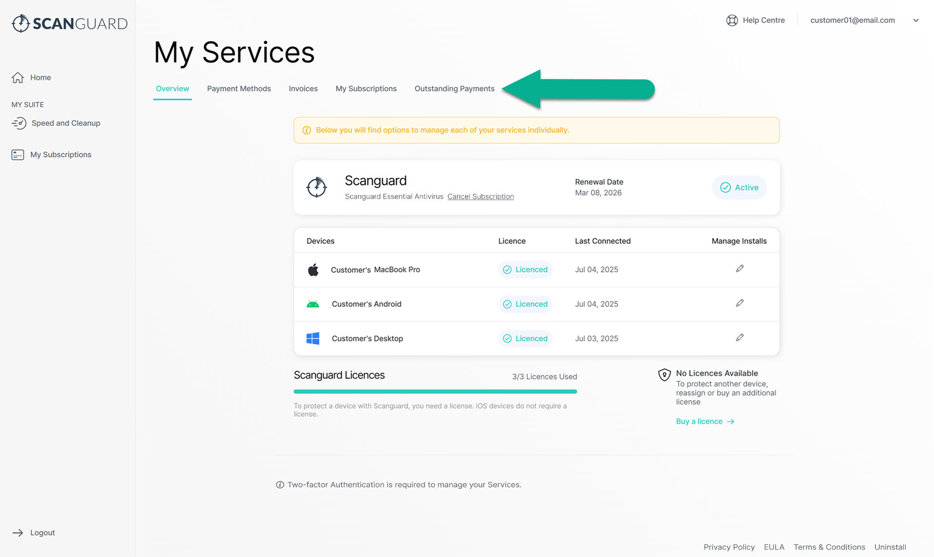Click the Scanguard Licences usage progress bar
This screenshot has height=557, width=934.
(435, 391)
